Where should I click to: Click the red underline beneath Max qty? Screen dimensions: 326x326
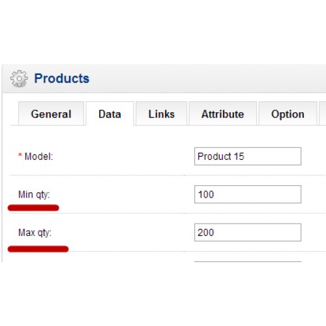coord(38,249)
